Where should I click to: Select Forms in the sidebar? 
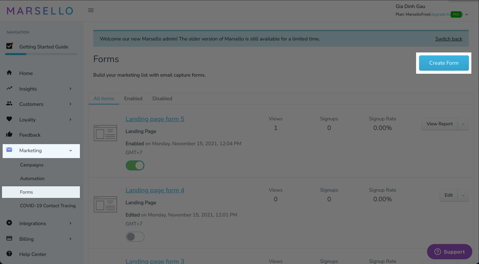coord(41,192)
